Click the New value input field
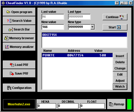Image resolution: width=134 pixels, height=112 pixels. point(53,27)
